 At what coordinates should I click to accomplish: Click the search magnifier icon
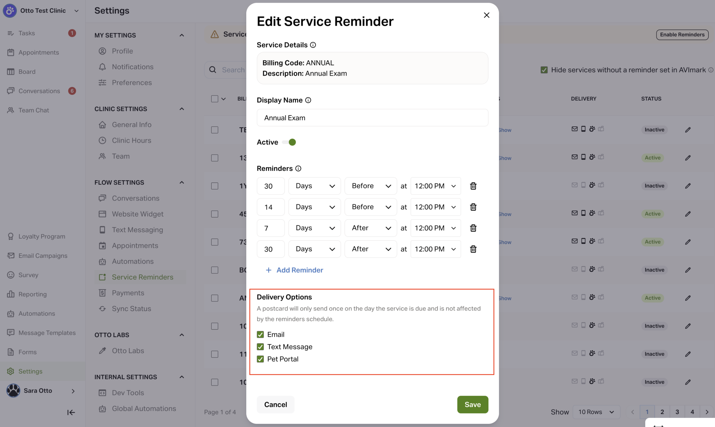click(x=213, y=70)
